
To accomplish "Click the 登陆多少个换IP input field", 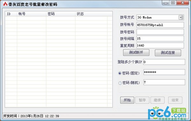I will 164,62.
